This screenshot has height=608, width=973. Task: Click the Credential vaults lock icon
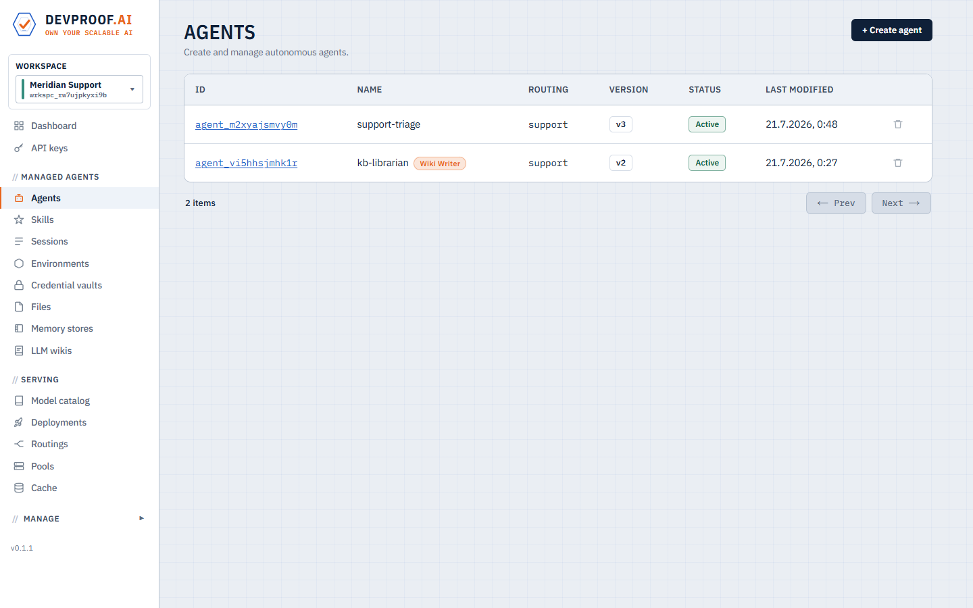(19, 285)
